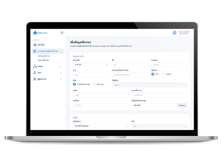Screen dimensions: 222x150
Task: Open the user avatar in header
Action: pyautogui.click(x=174, y=33)
